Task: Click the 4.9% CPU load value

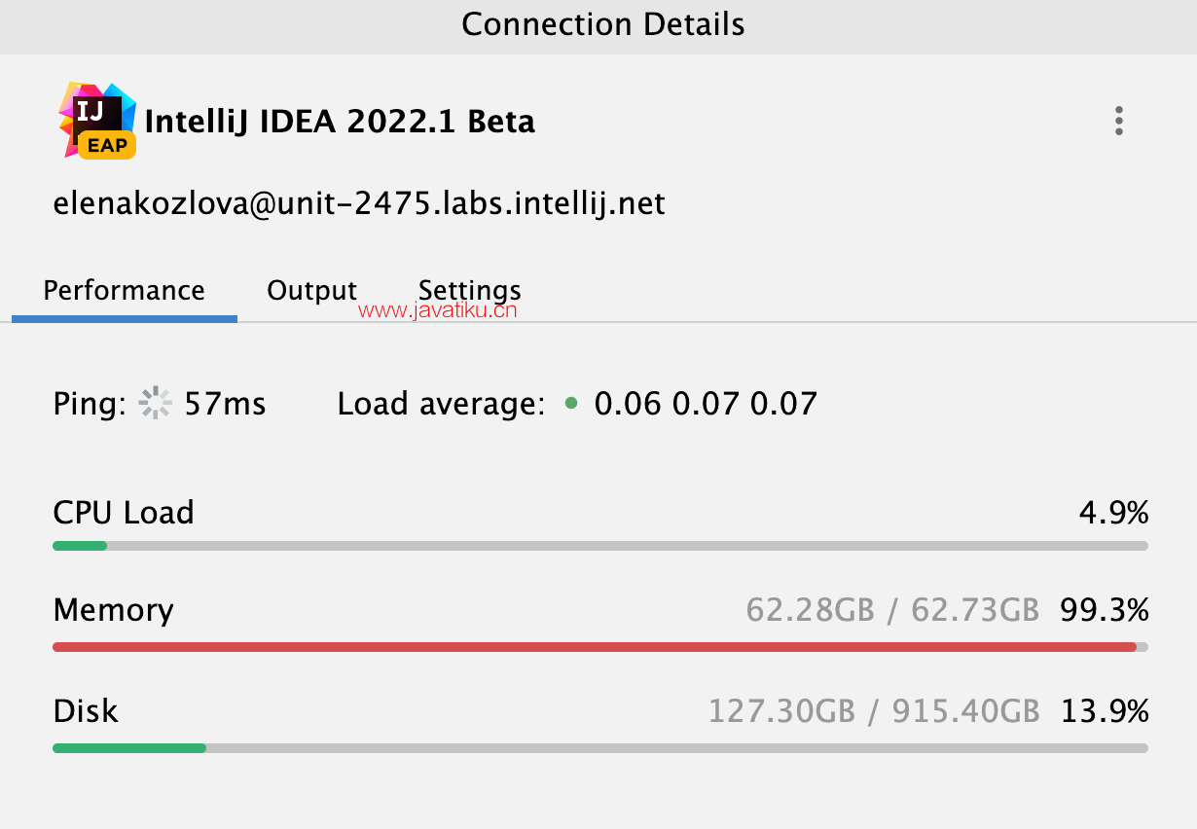Action: pyautogui.click(x=1113, y=512)
